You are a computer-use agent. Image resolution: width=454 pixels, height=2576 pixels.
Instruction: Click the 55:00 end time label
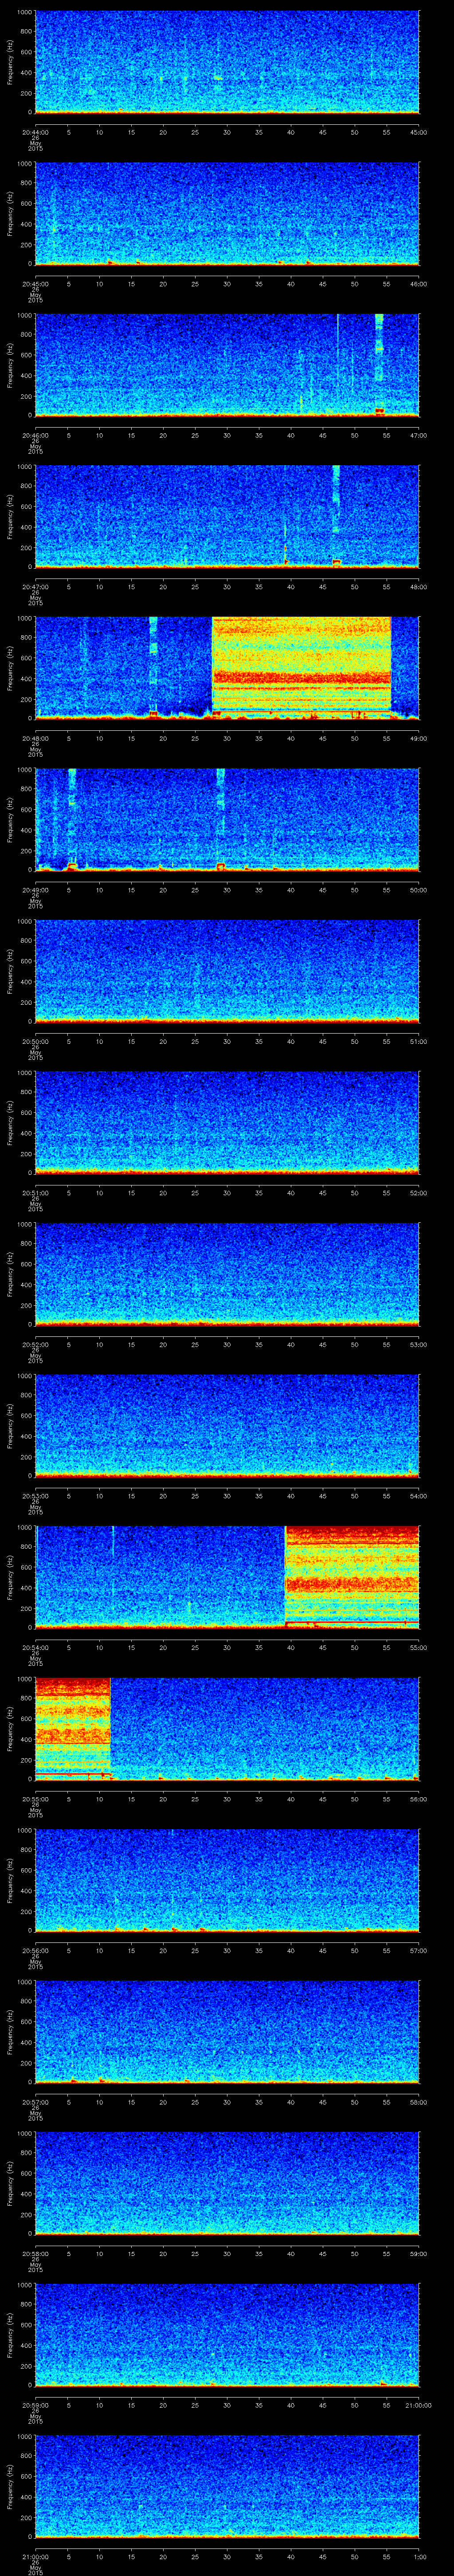[x=419, y=1647]
